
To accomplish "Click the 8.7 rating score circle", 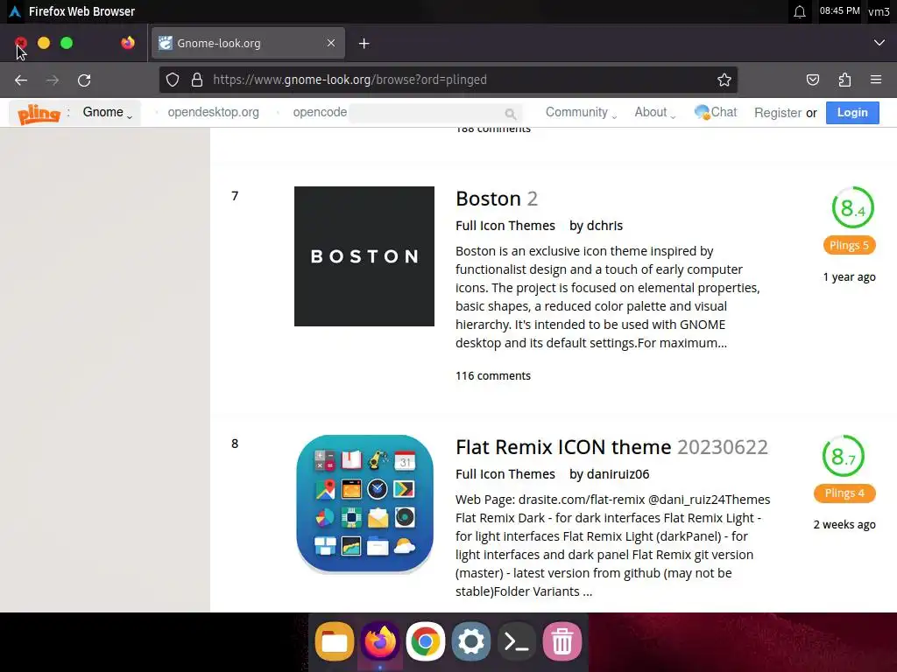I will pyautogui.click(x=843, y=457).
